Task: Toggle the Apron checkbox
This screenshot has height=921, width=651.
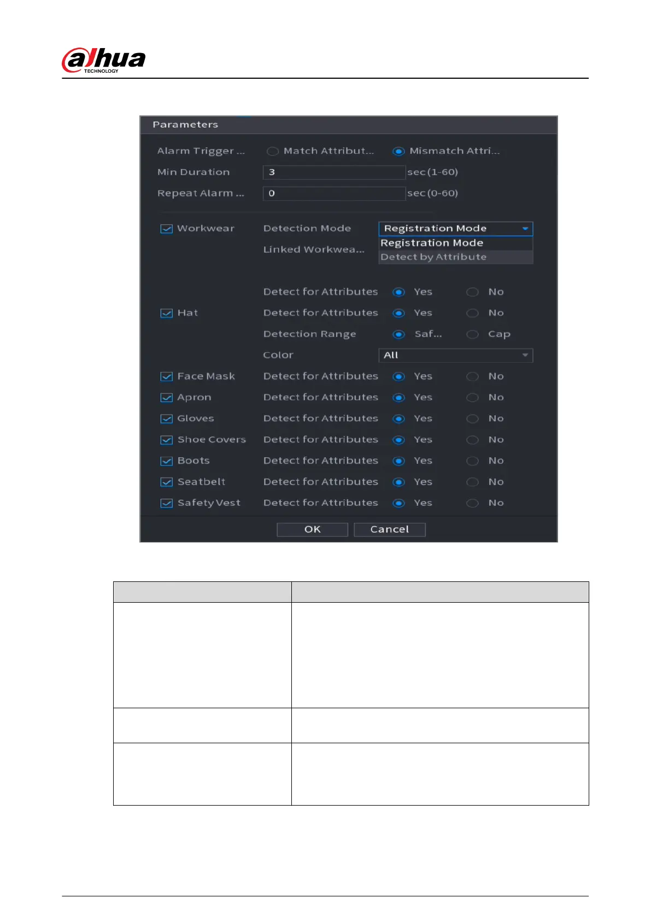Action: 167,398
